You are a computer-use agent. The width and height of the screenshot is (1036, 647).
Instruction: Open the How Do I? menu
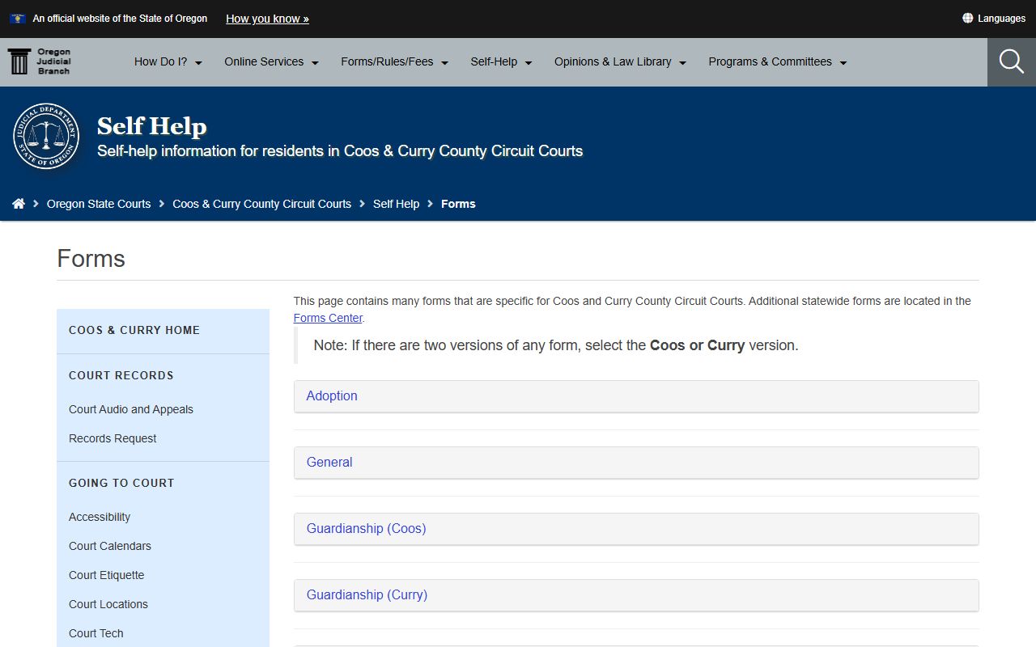coord(168,61)
